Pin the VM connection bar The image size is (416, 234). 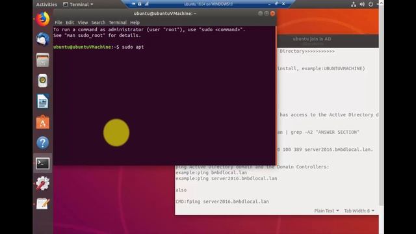pyautogui.click(x=133, y=4)
